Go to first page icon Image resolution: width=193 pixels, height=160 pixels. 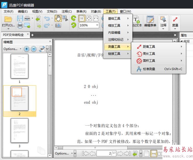pyautogui.click(x=85, y=153)
